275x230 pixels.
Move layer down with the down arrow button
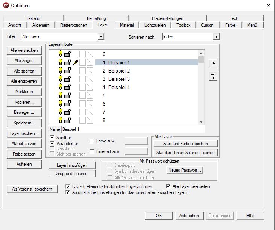213,77
